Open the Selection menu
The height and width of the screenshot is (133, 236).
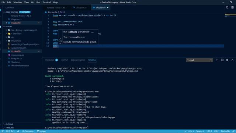17,2
